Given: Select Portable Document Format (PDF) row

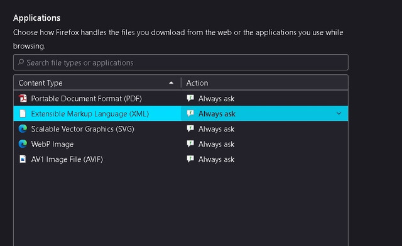Looking at the screenshot, I should 181,98.
